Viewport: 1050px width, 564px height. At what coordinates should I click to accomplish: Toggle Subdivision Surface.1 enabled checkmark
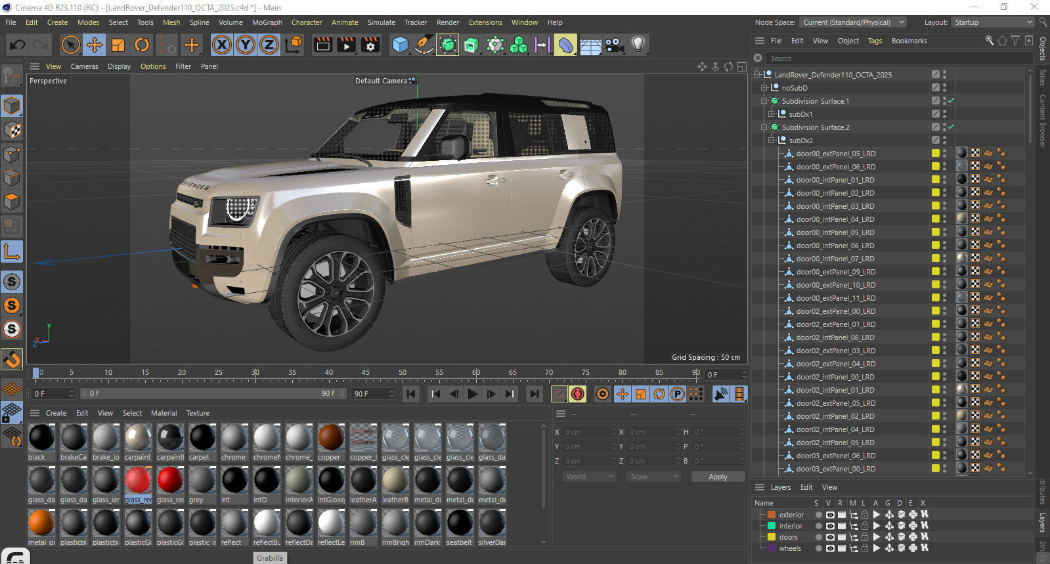point(951,100)
